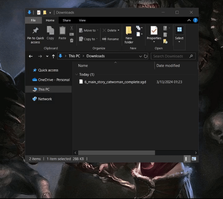This screenshot has width=223, height=199.
Task: Switch to the details view layout icon
Action: pos(187,159)
